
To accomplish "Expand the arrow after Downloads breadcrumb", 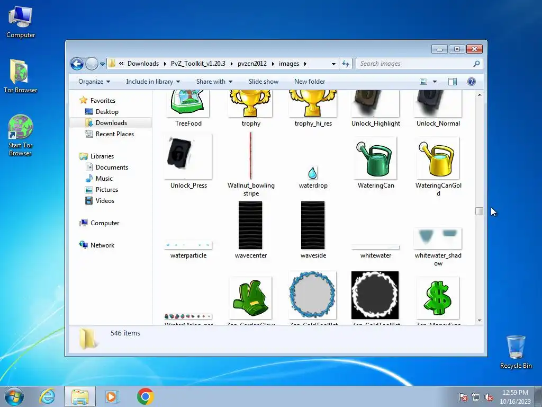I will [165, 64].
